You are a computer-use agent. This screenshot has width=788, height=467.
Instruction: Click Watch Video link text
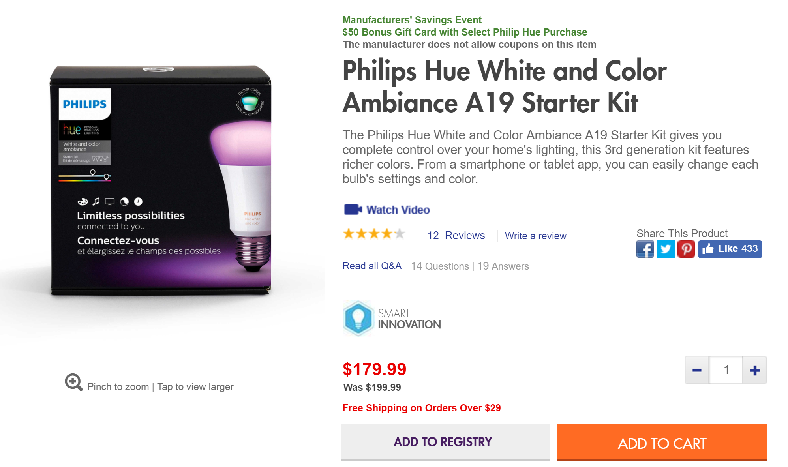coord(398,210)
